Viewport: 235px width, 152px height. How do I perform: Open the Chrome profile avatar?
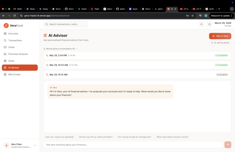pyautogui.click(x=206, y=15)
